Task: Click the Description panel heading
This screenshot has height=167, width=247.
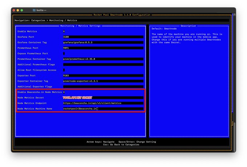Action: [188, 26]
